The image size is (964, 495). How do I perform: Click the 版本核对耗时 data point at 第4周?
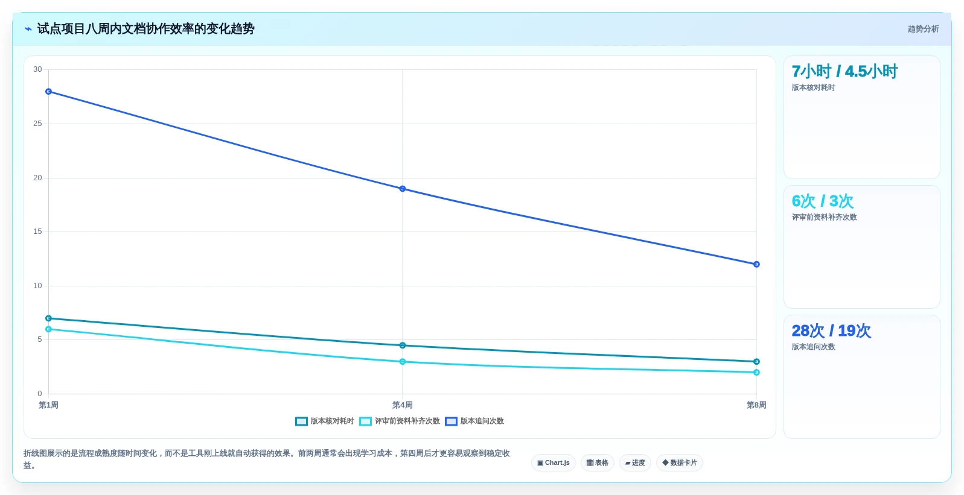(x=403, y=345)
